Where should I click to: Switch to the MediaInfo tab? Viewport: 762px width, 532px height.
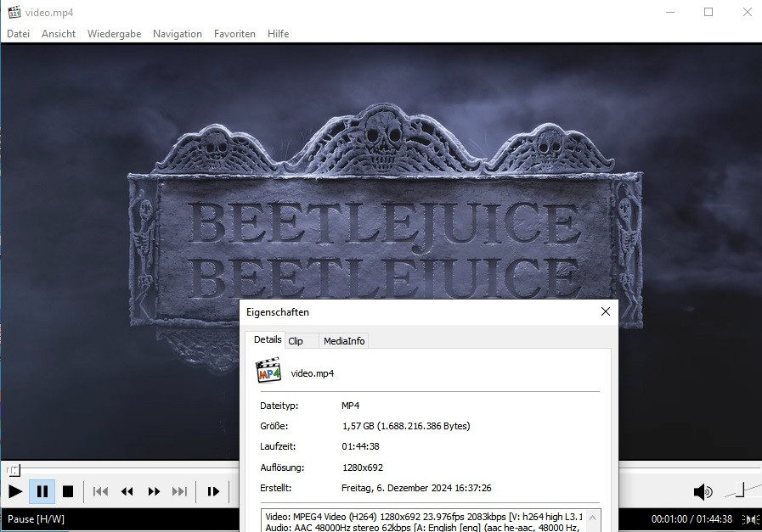(x=344, y=341)
